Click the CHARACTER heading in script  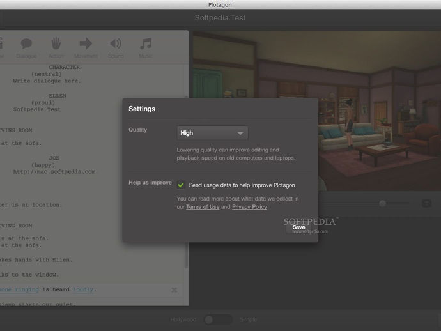click(x=65, y=67)
